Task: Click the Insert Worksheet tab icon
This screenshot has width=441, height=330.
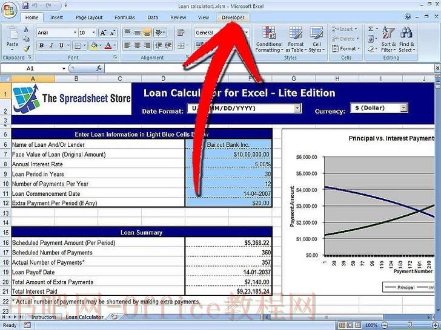Action: coord(114,317)
